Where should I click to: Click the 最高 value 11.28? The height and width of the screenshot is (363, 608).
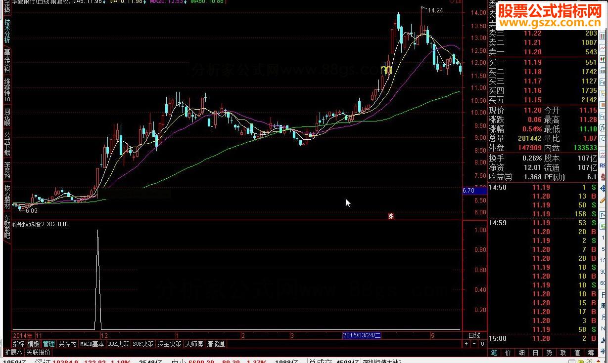pos(588,120)
